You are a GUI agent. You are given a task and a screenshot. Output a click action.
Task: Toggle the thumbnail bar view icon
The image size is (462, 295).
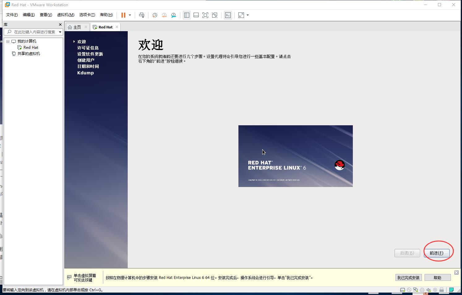[196, 15]
